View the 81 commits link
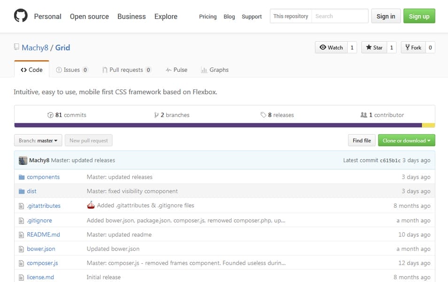This screenshot has width=448, height=282. pos(67,115)
